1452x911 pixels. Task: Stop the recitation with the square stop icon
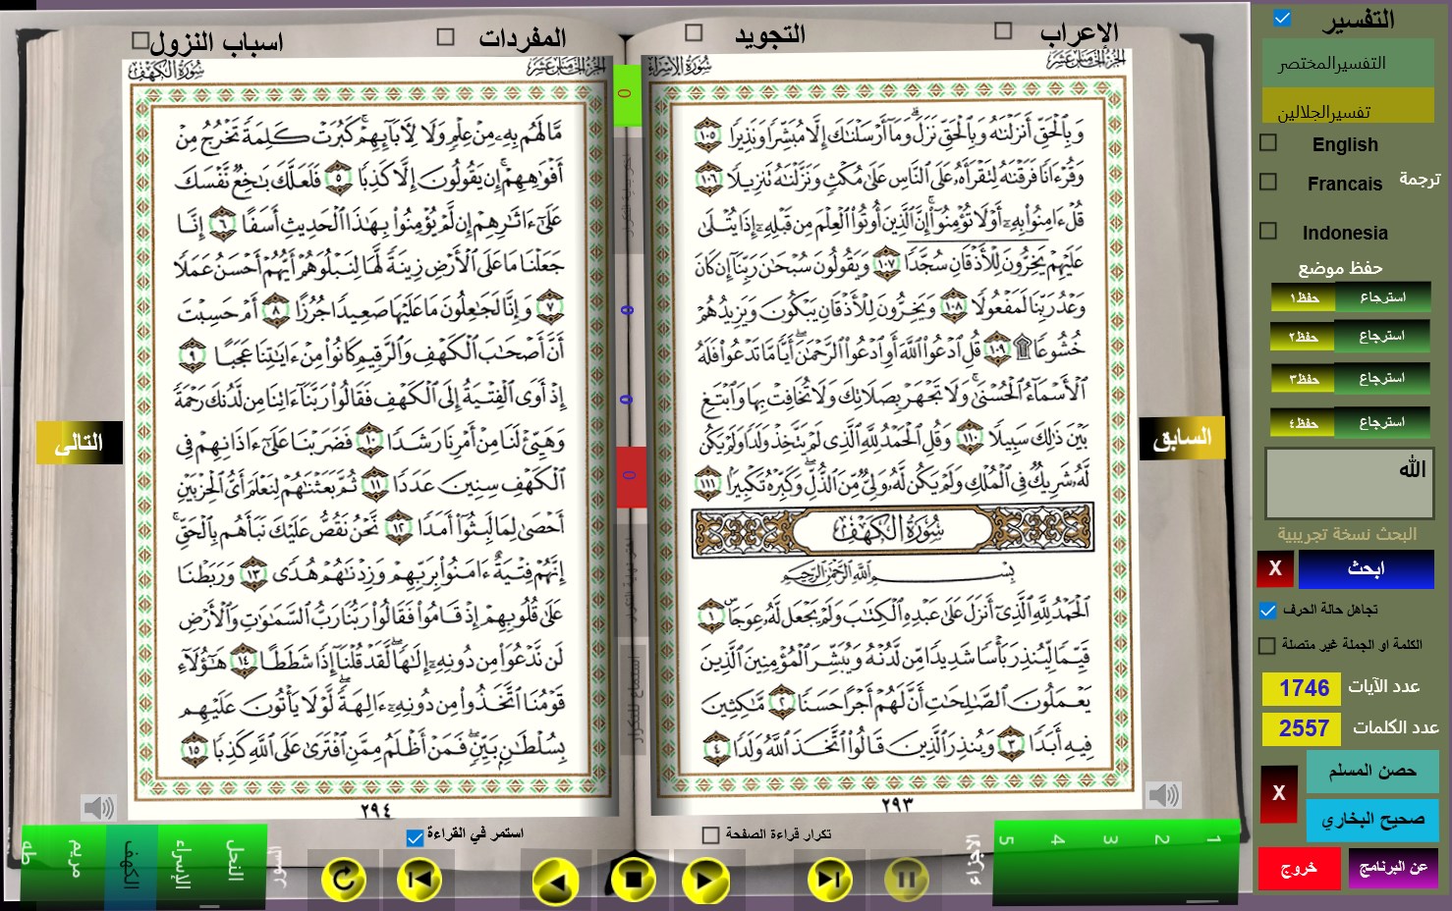pyautogui.click(x=633, y=879)
